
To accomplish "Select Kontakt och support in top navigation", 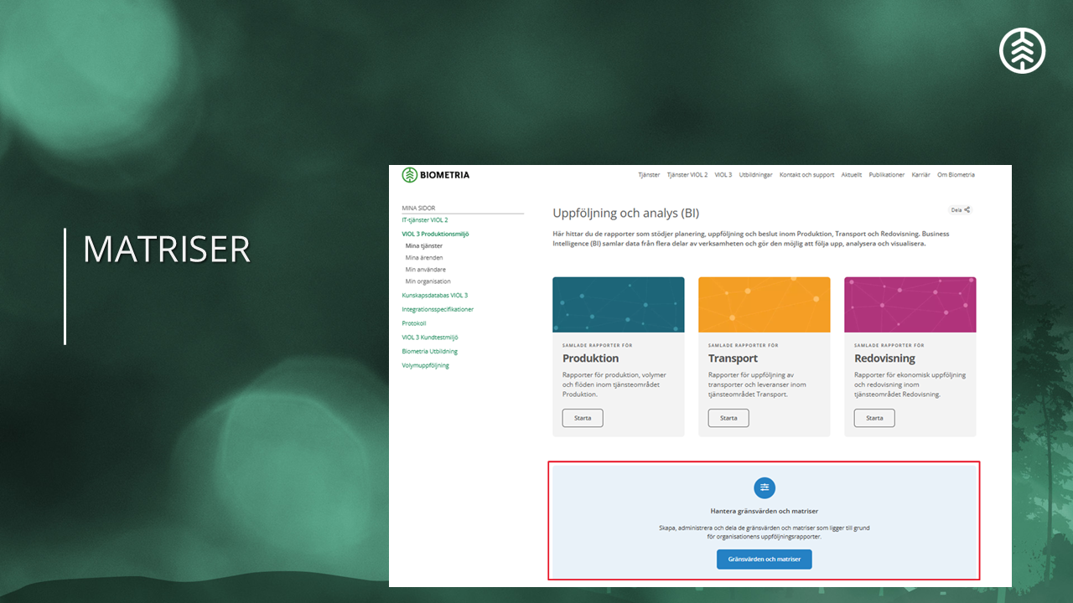I will point(806,175).
